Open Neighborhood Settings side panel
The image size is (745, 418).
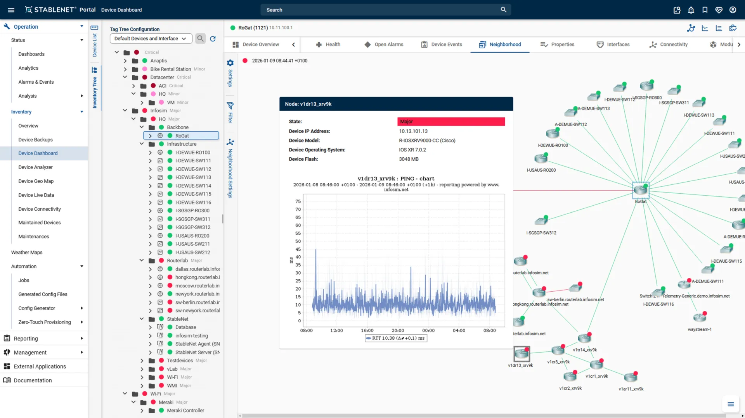230,169
